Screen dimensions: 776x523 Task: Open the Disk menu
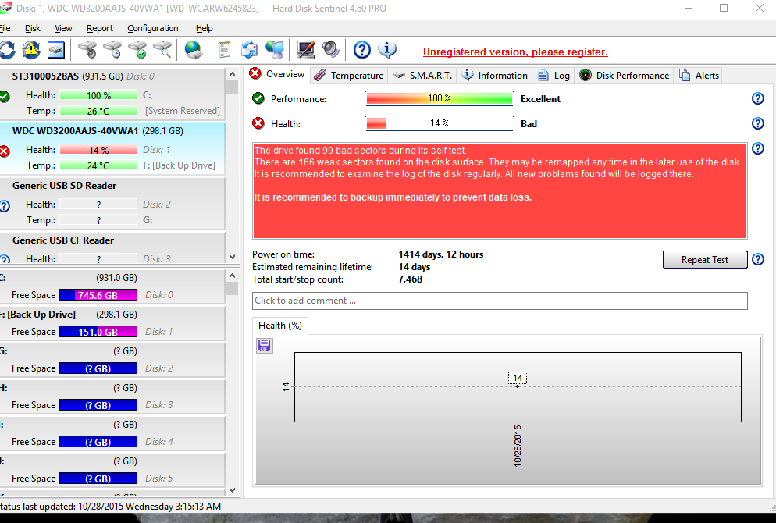[33, 28]
